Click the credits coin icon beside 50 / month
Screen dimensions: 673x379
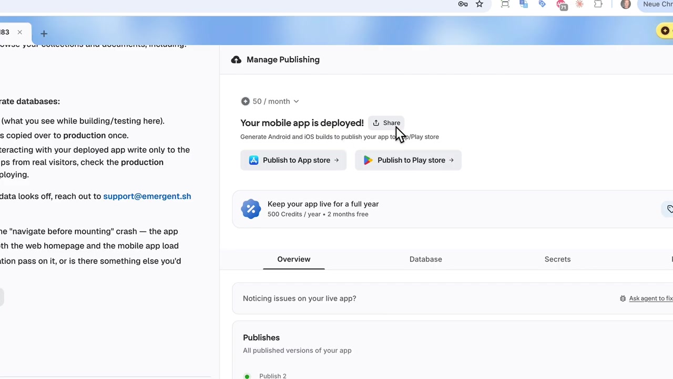point(245,102)
